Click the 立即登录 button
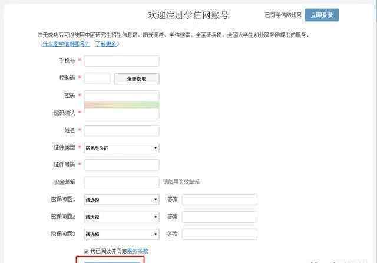 (x=322, y=15)
